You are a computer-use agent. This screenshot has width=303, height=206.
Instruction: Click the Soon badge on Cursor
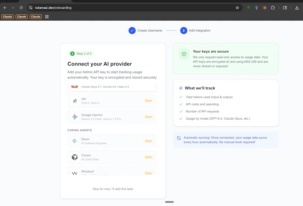(148, 157)
